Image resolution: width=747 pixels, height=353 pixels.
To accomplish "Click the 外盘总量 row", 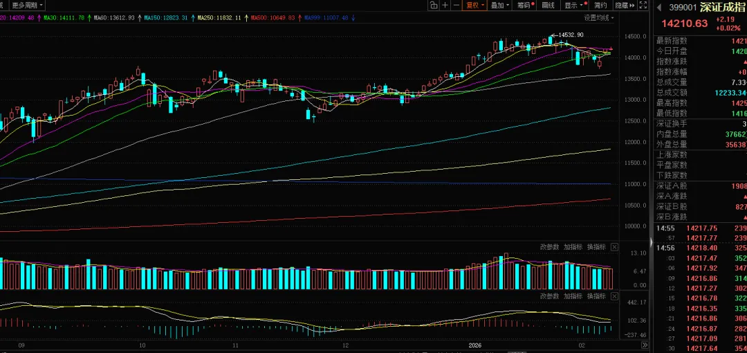I will coord(700,144).
